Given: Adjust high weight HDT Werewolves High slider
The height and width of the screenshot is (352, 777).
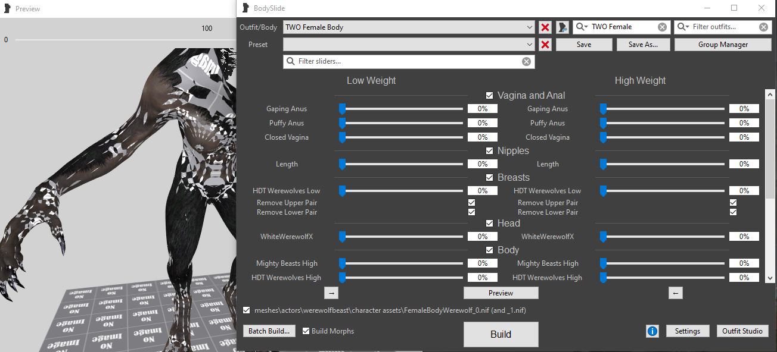Looking at the screenshot, I should click(663, 278).
